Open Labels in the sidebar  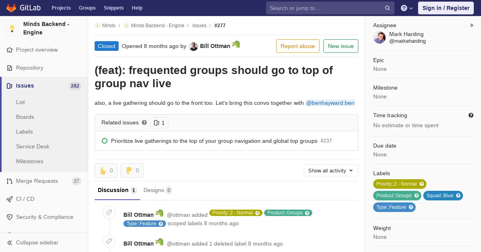24,132
